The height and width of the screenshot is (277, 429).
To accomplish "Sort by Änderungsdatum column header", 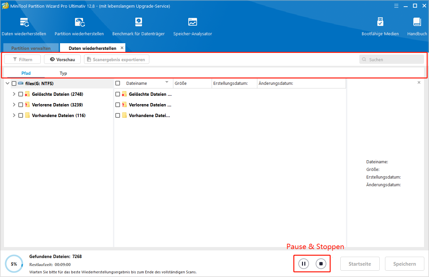I will click(301, 83).
